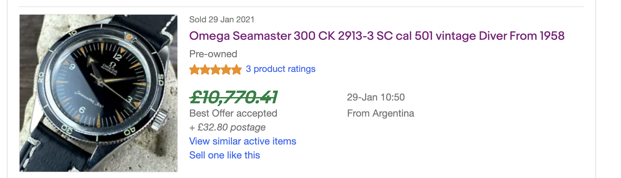Open View similar active items

[x=243, y=141]
